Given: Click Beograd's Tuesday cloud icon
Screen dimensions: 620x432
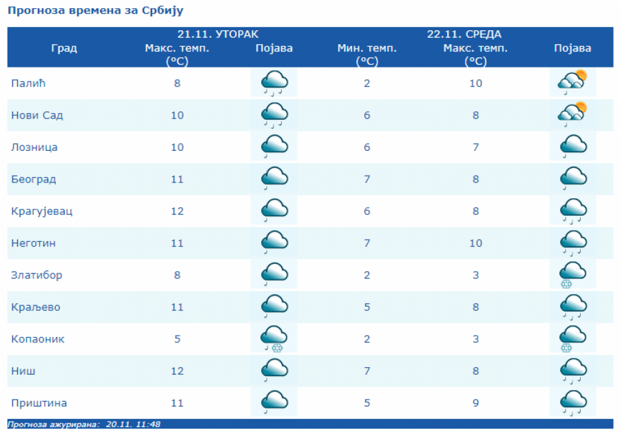Looking at the screenshot, I should pyautogui.click(x=274, y=179).
